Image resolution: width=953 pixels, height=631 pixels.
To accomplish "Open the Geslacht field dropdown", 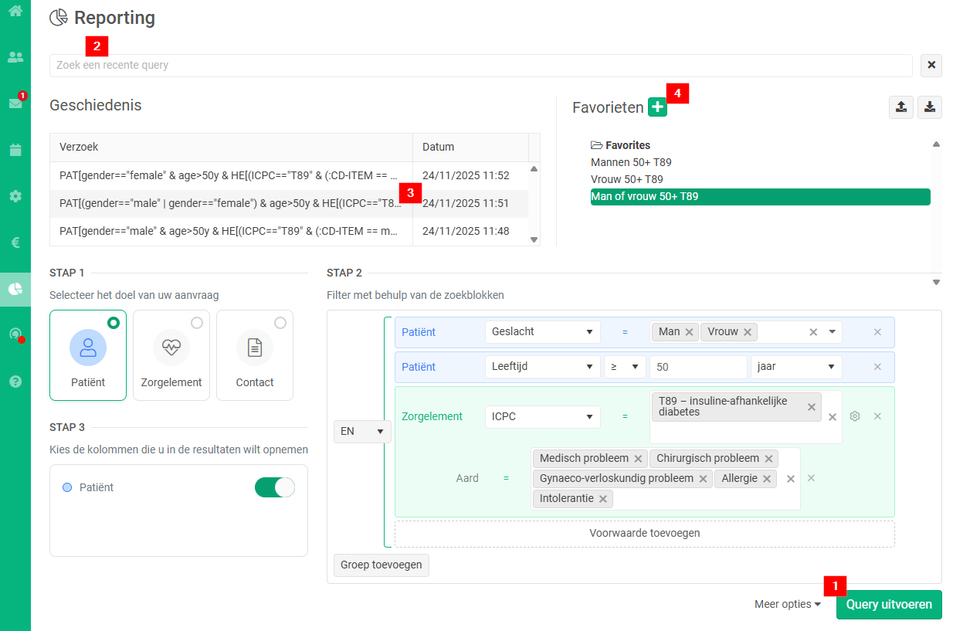I will coord(542,332).
